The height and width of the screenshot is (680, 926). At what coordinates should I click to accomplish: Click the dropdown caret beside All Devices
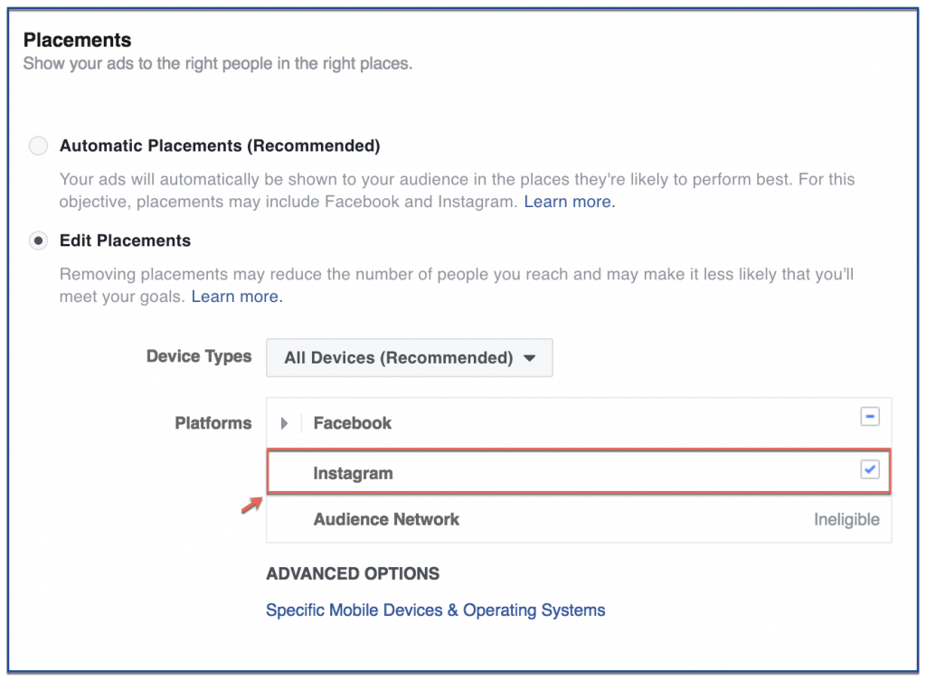click(530, 358)
